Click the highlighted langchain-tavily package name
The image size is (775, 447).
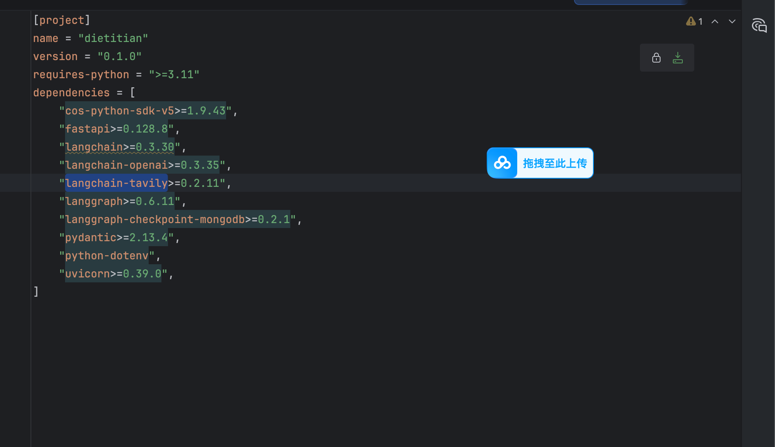(x=117, y=183)
